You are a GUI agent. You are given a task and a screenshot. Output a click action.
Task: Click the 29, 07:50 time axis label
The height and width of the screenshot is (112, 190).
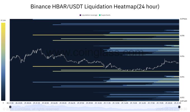click(x=80, y=103)
